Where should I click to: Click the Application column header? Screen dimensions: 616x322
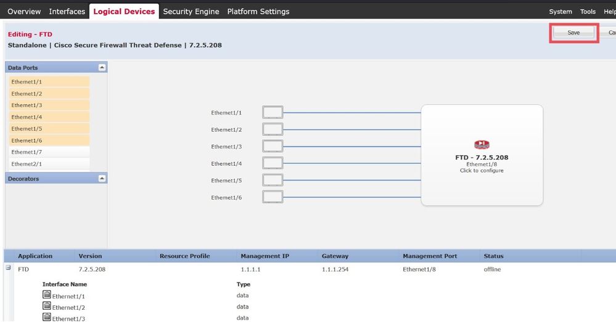tap(35, 256)
